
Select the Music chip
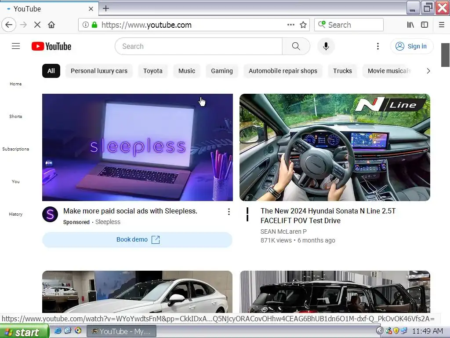[186, 71]
